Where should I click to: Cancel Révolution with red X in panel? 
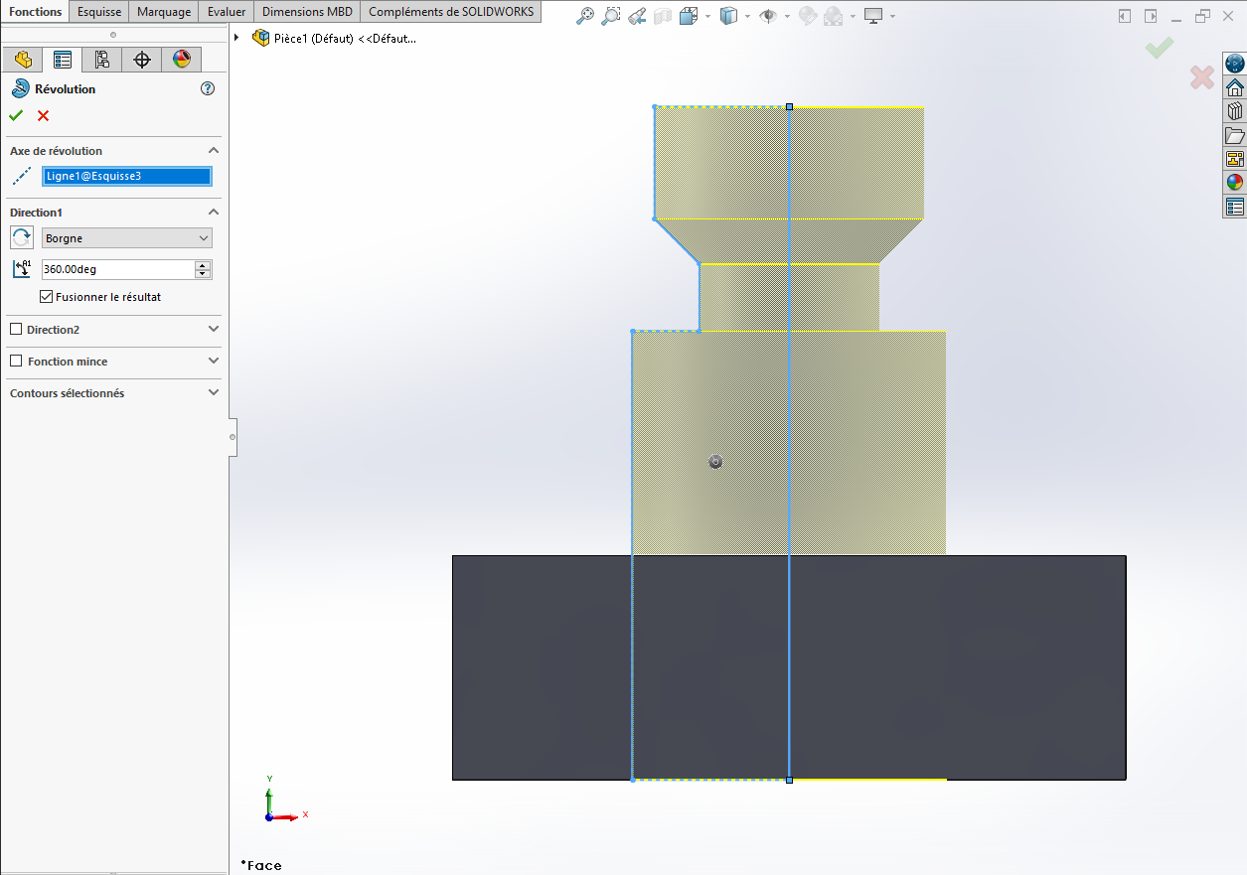tap(43, 116)
